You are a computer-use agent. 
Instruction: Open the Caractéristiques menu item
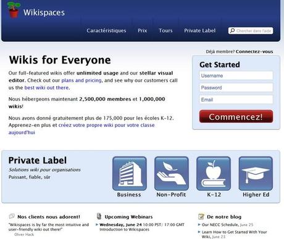pos(106,31)
